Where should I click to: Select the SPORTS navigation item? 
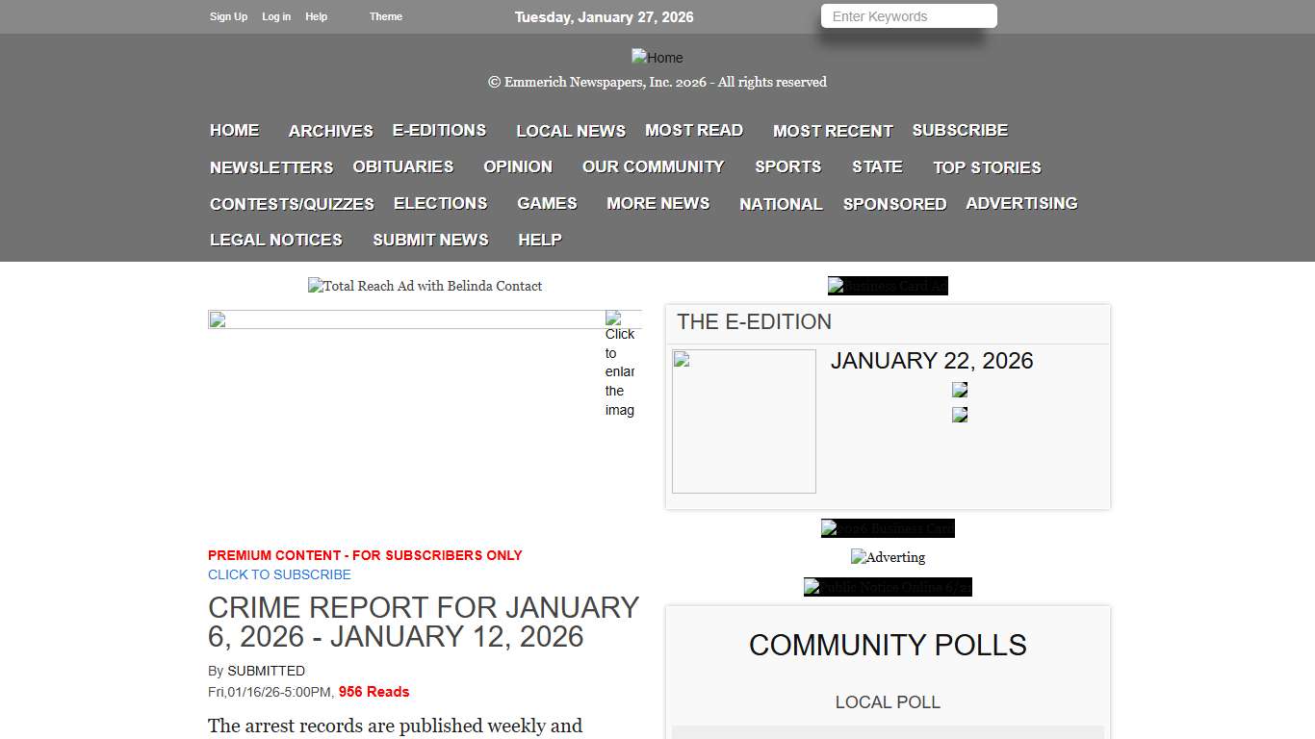point(787,166)
